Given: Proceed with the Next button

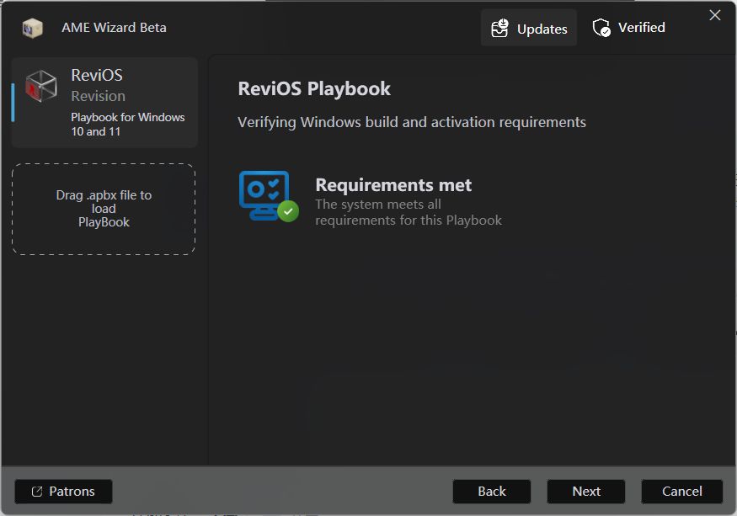Looking at the screenshot, I should (586, 492).
